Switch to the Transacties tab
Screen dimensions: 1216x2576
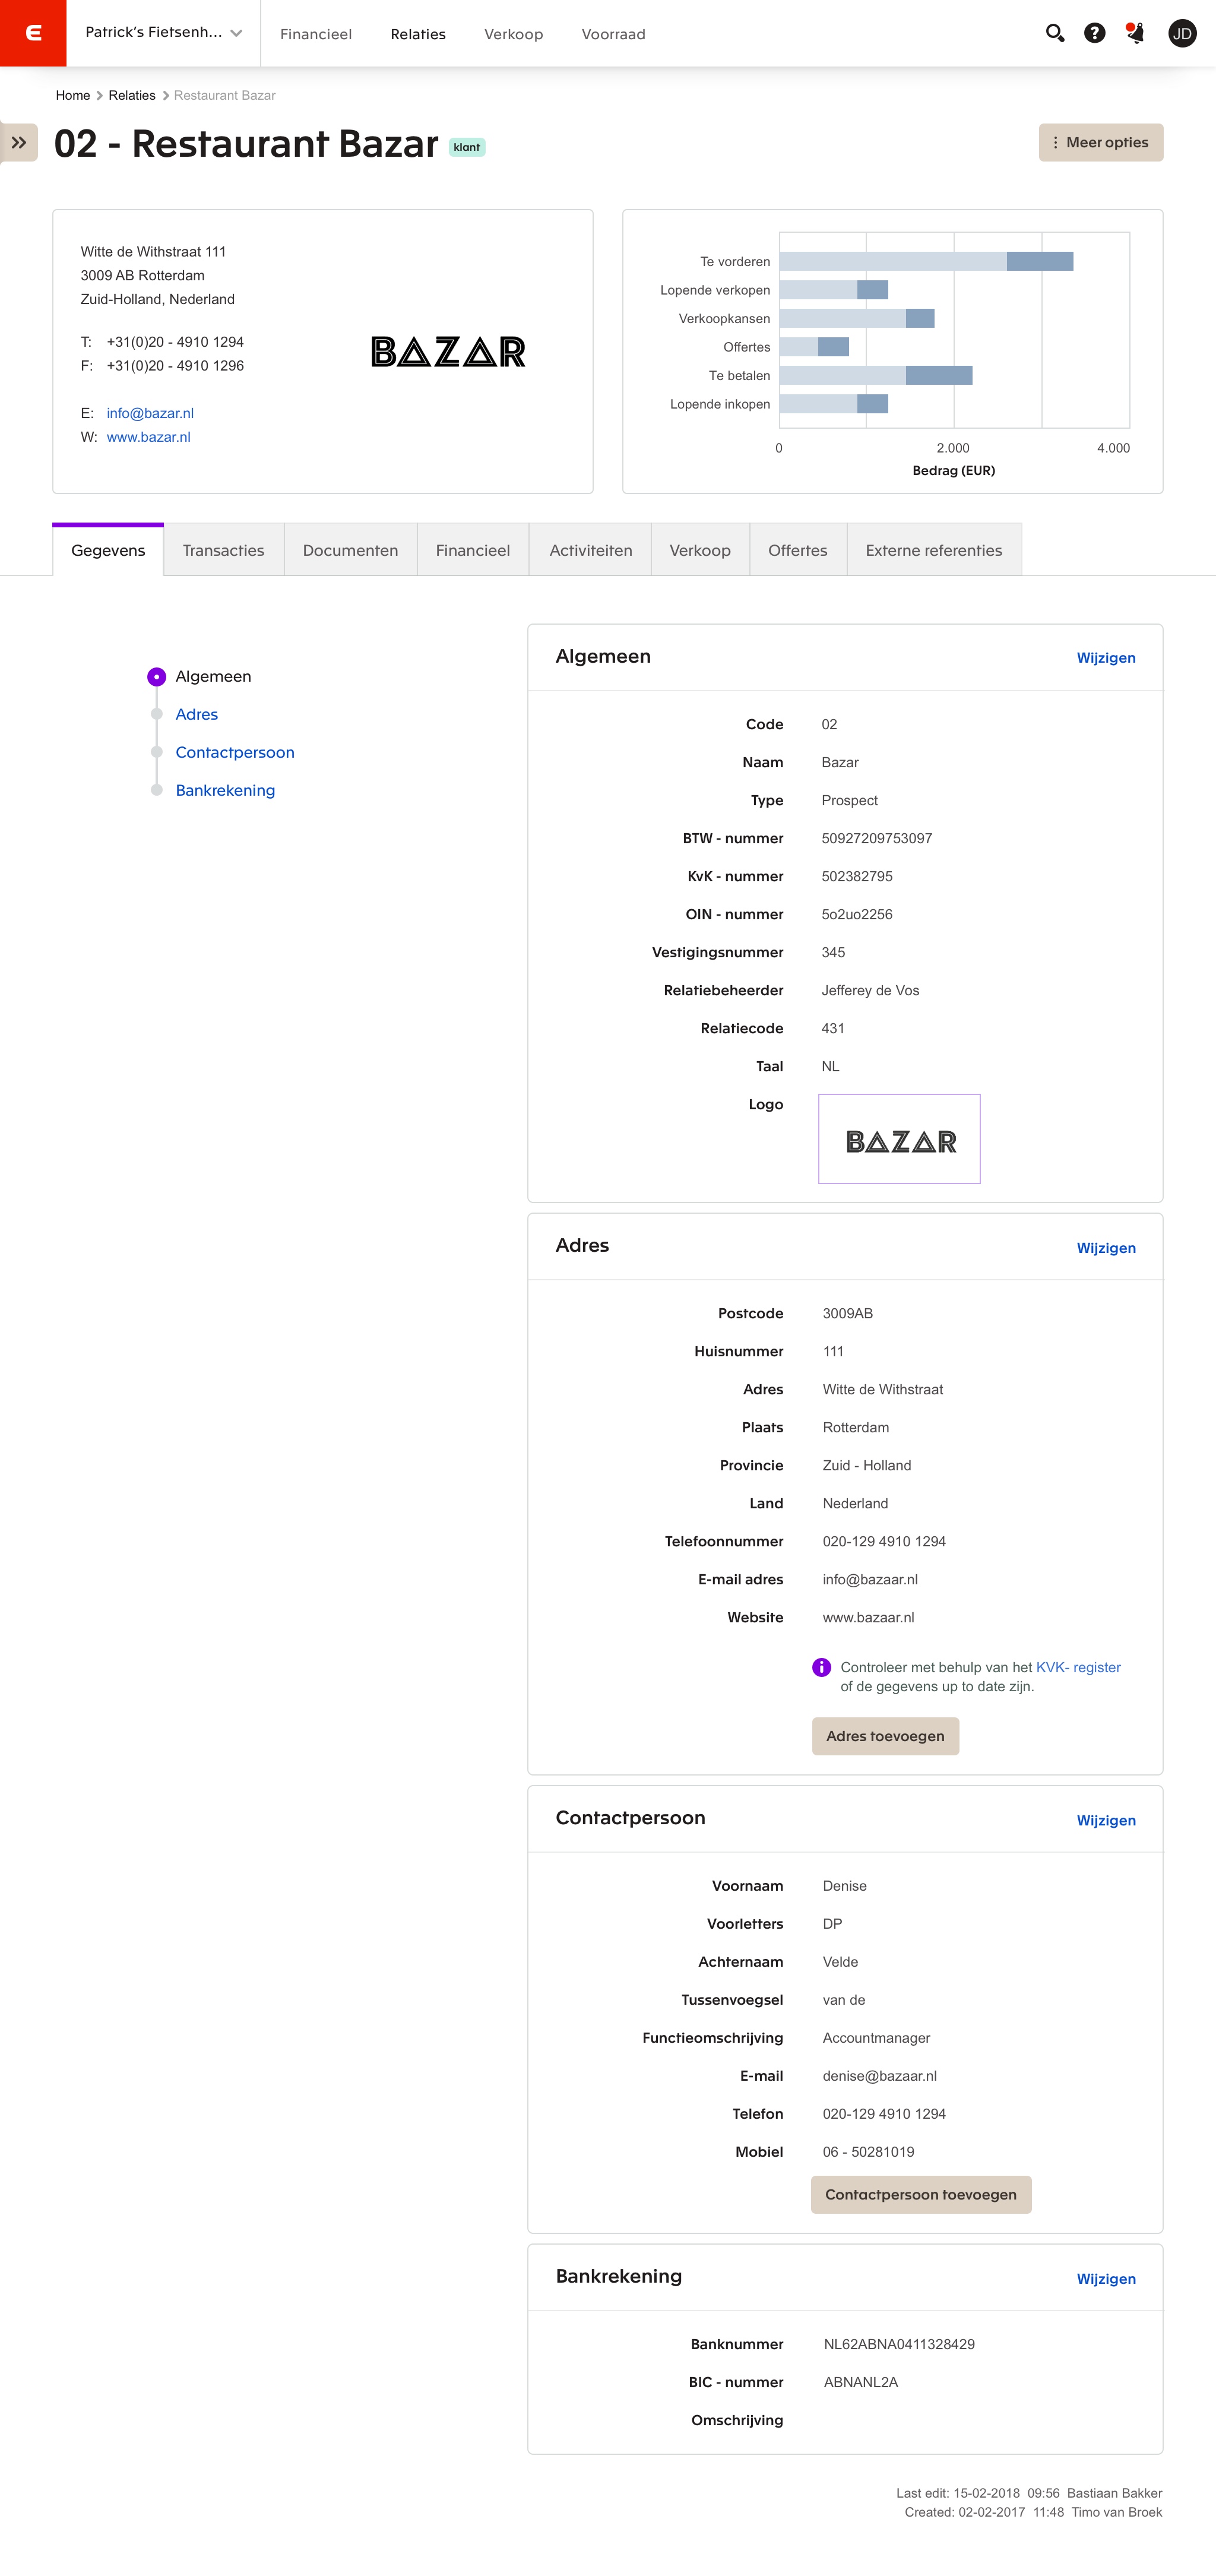(x=223, y=551)
